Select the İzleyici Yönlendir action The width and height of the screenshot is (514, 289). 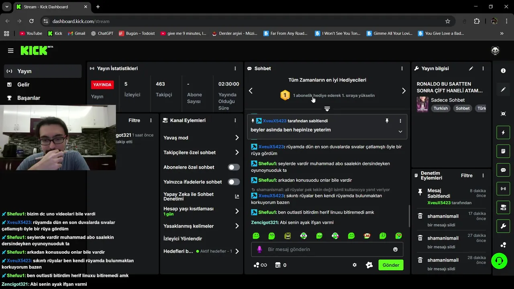(183, 238)
